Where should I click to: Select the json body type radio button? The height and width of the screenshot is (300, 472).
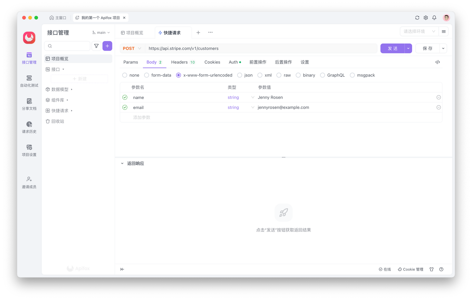[240, 75]
